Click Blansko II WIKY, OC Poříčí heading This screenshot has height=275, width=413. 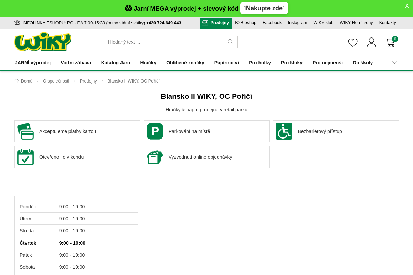click(206, 96)
